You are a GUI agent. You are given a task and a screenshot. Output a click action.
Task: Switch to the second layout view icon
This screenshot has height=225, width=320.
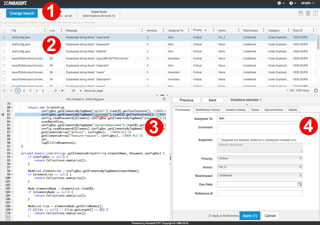point(308,13)
